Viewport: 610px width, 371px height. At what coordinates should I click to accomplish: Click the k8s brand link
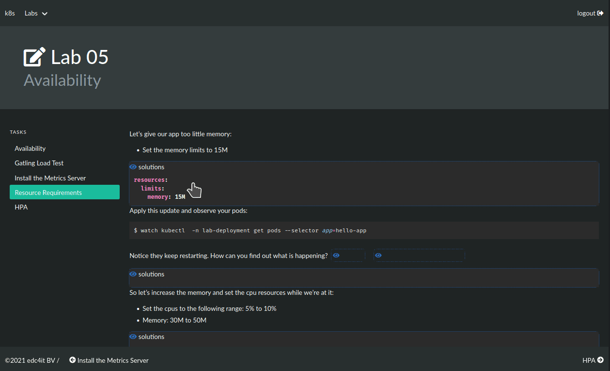(x=10, y=14)
